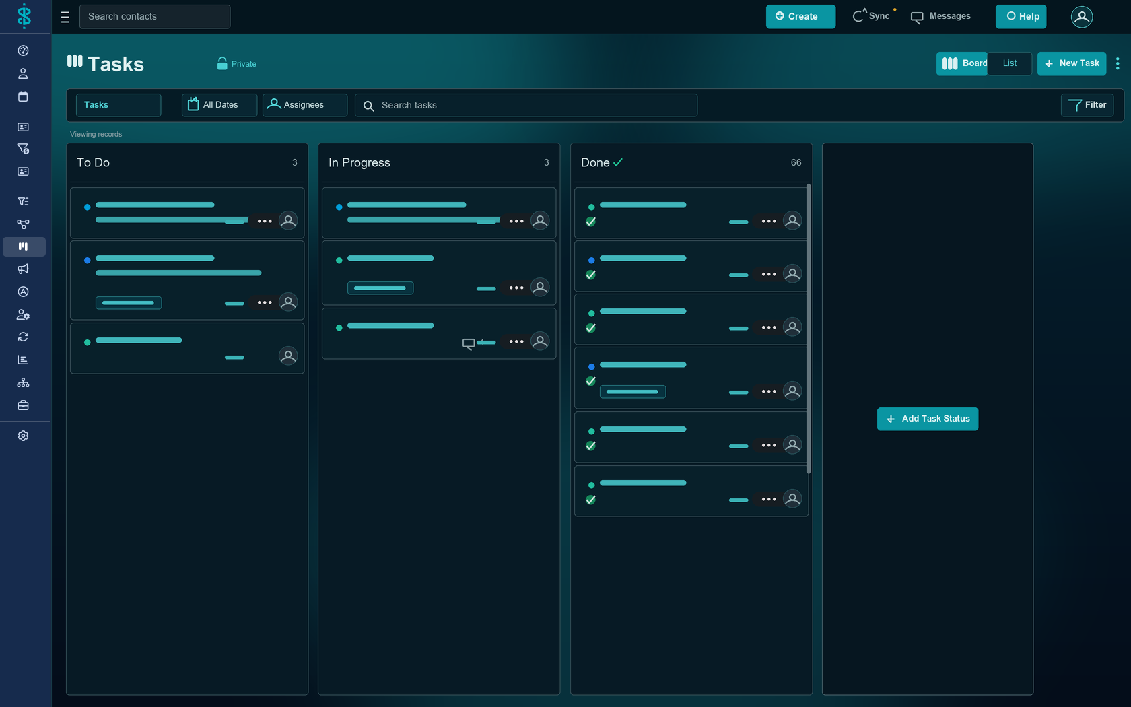The image size is (1131, 707).
Task: Click the tag label on fourth Done card
Action: pyautogui.click(x=633, y=392)
